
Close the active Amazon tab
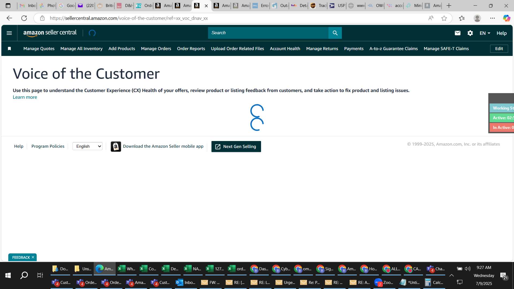point(206,6)
